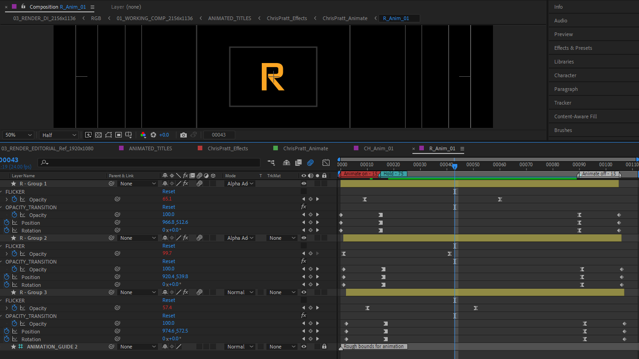The image size is (639, 359).
Task: Enable motion blur switch for timeline
Action: (x=310, y=163)
